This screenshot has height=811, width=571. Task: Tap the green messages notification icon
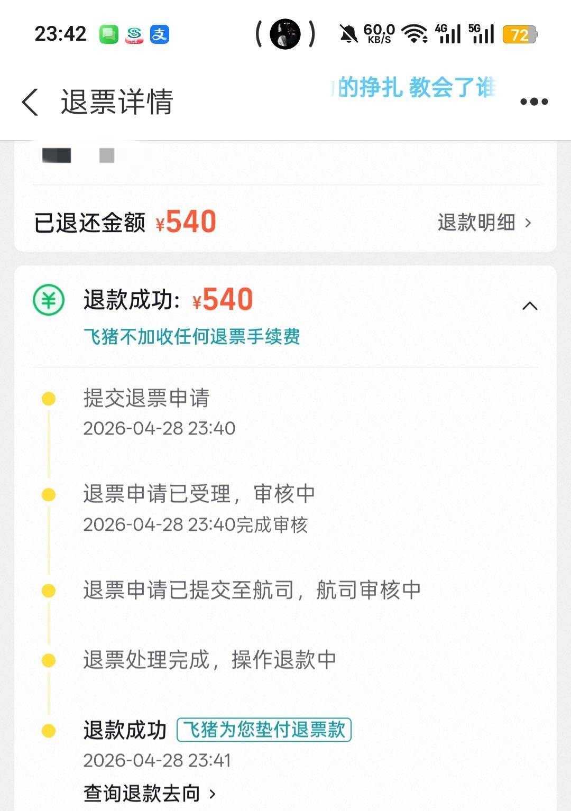click(109, 35)
